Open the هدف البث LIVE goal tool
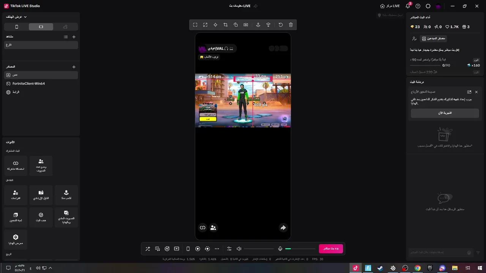486x273 pixels. [x=41, y=217]
